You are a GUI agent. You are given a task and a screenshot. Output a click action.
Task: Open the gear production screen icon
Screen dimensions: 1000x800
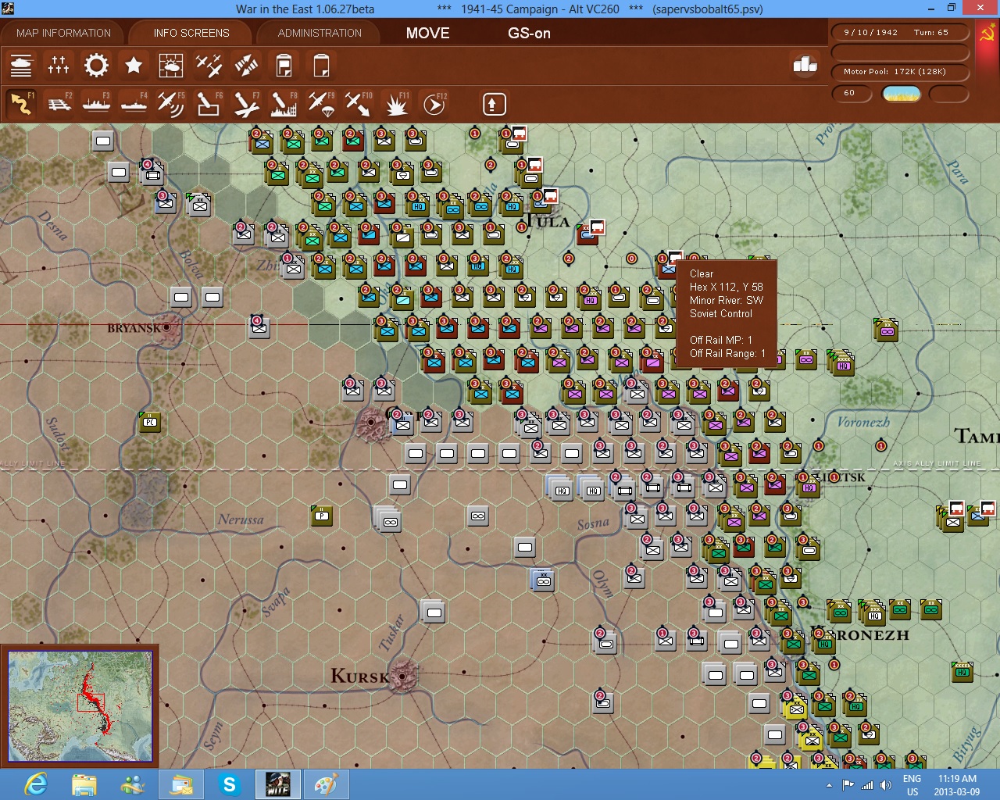click(96, 66)
